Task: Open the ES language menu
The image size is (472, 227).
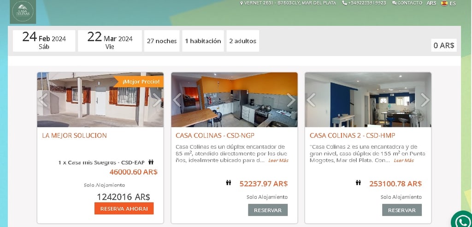Action: (453, 3)
